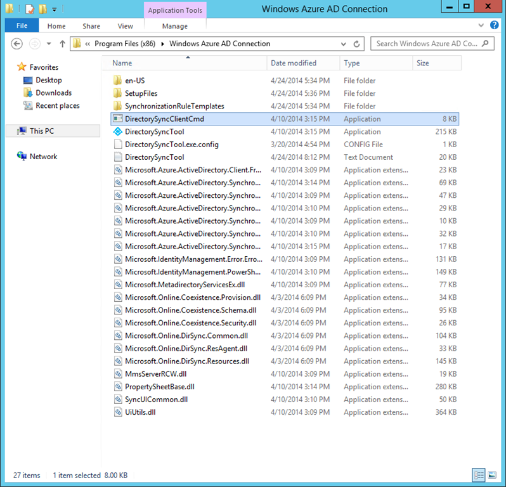This screenshot has height=487, width=506.
Task: Select Microsoft.IdentityManagement.PowerSh... file name
Action: [x=193, y=272]
